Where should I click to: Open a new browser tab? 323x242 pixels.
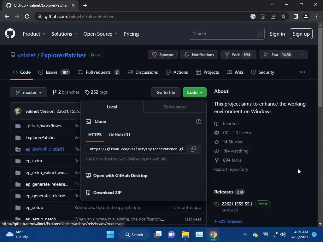pyautogui.click(x=85, y=5)
